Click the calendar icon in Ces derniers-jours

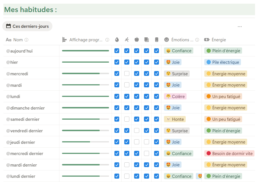[x=8, y=26]
